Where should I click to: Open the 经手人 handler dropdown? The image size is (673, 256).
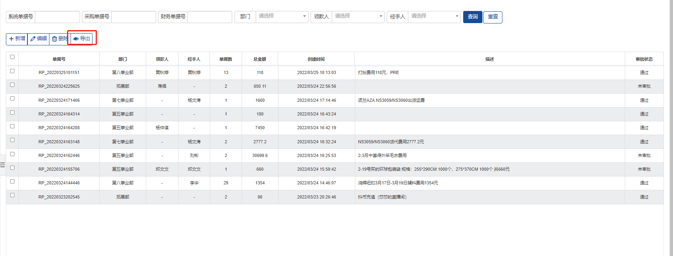pos(434,16)
